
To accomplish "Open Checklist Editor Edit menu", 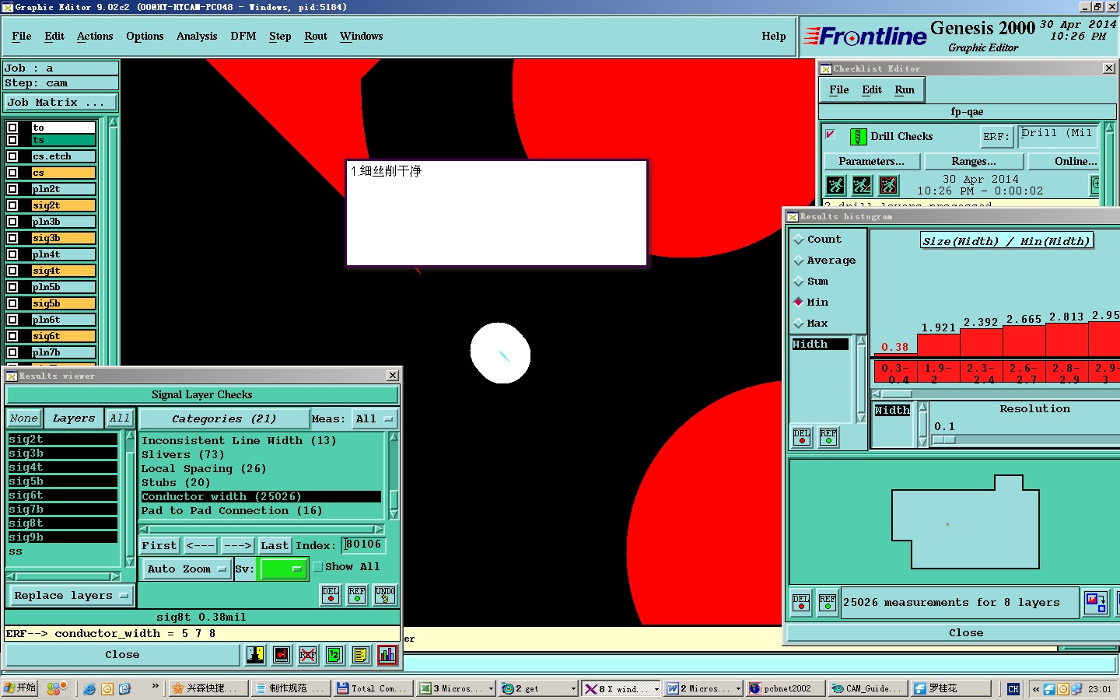I will [x=872, y=90].
